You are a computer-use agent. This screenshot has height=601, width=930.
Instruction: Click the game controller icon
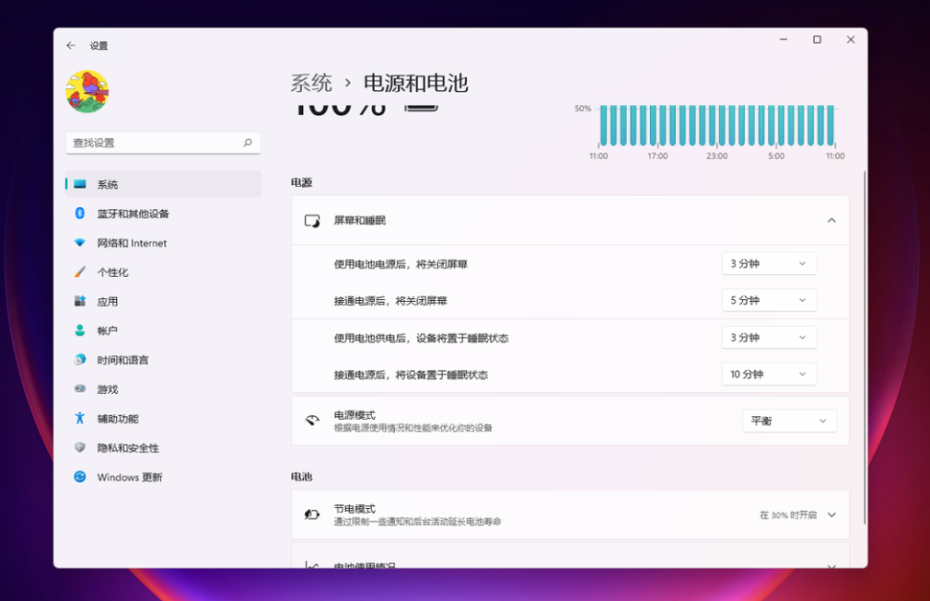coord(80,389)
